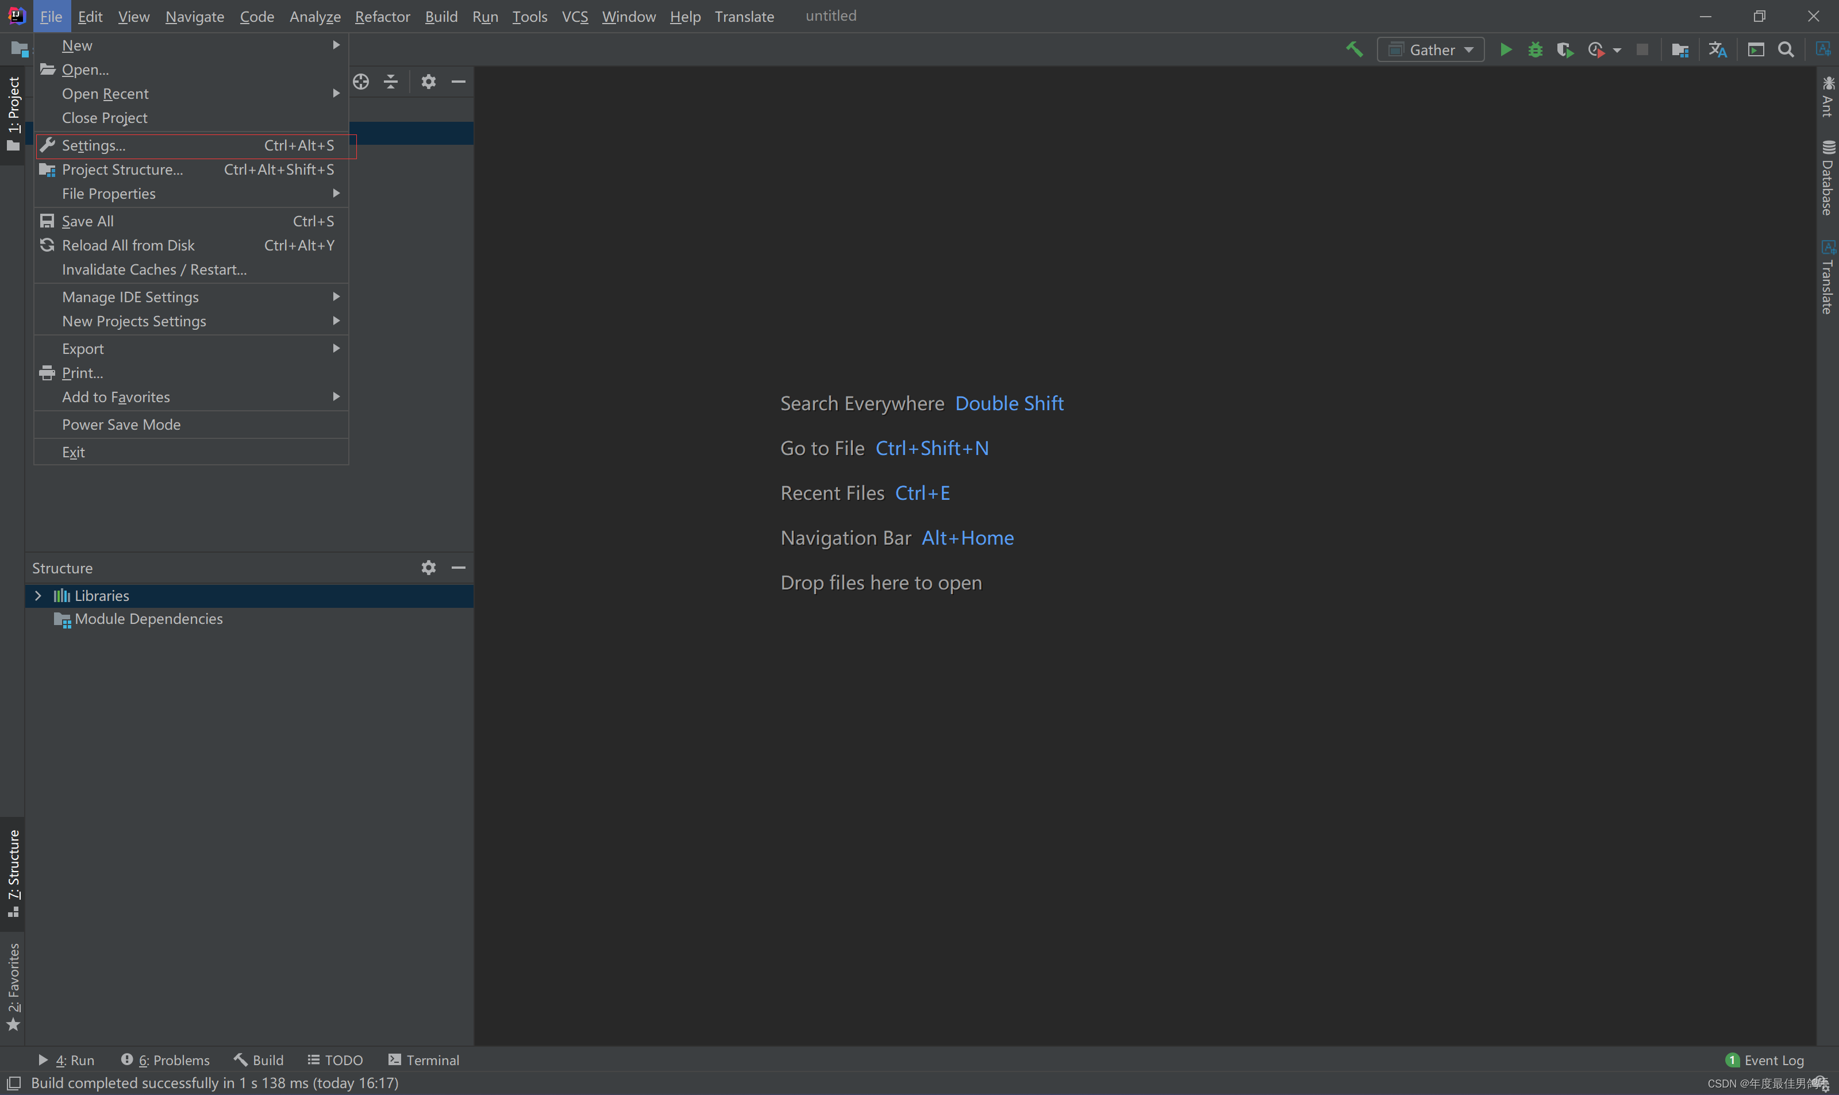The width and height of the screenshot is (1839, 1095).
Task: Start debugging with the Debug bug icon
Action: [1536, 49]
